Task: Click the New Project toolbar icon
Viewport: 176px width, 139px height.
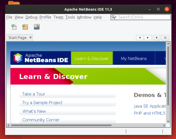Action: coord(25,27)
